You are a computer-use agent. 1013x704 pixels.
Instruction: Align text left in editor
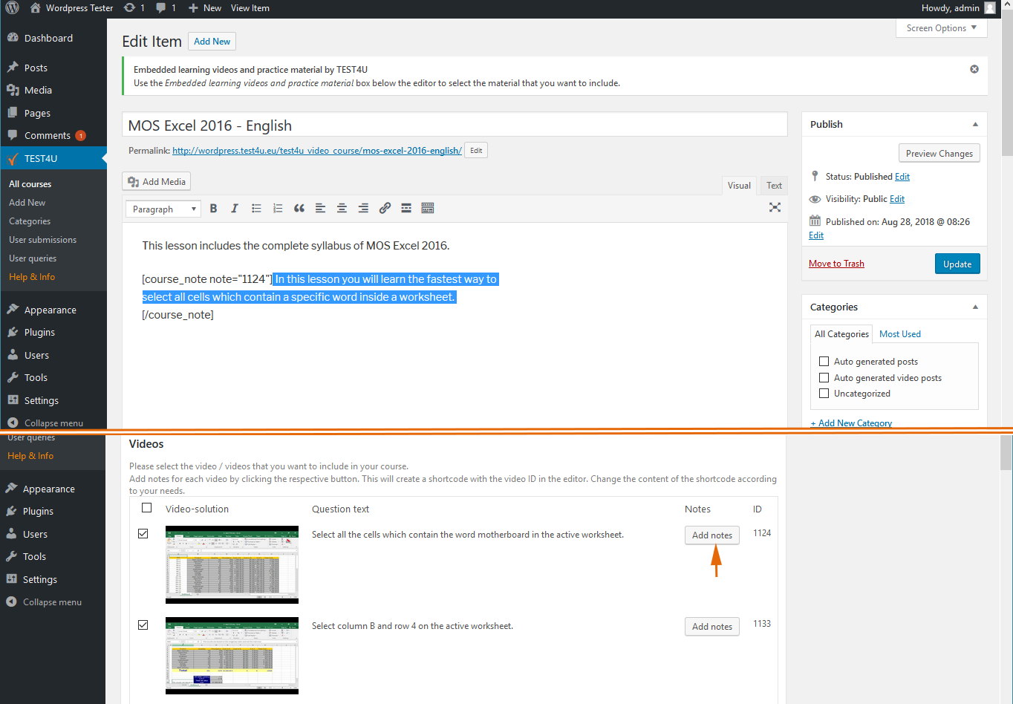[320, 209]
